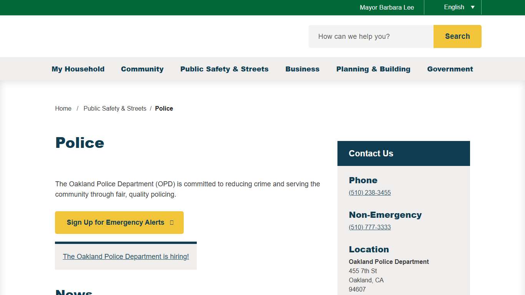Click the phone number (510) 238-3455
525x295 pixels.
click(x=370, y=193)
